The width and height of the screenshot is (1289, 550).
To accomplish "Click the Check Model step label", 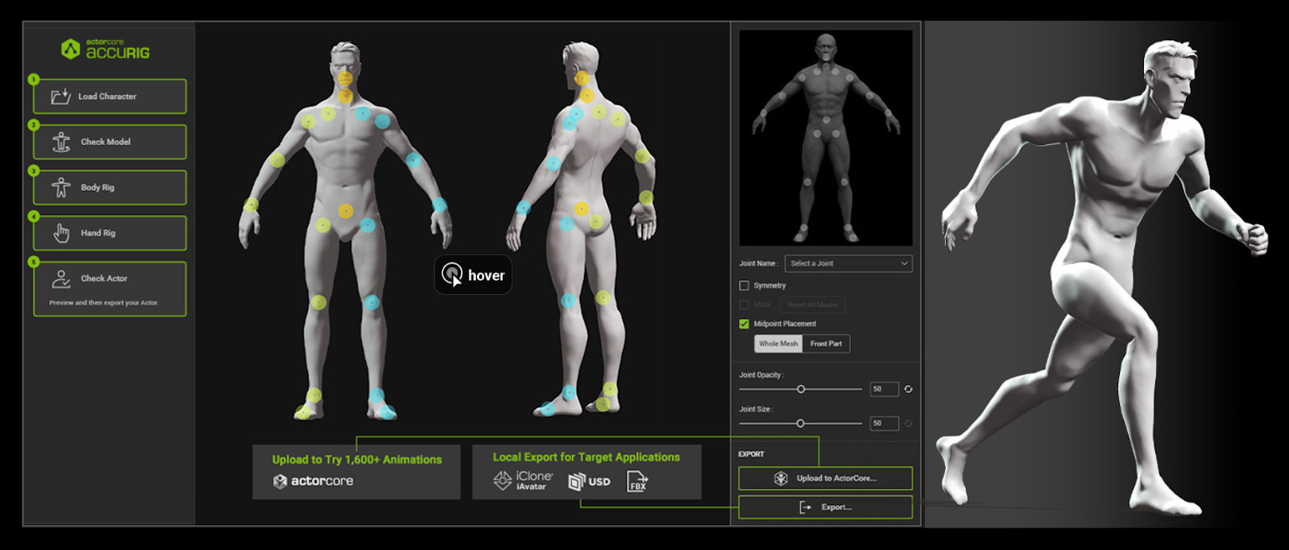I will (106, 142).
